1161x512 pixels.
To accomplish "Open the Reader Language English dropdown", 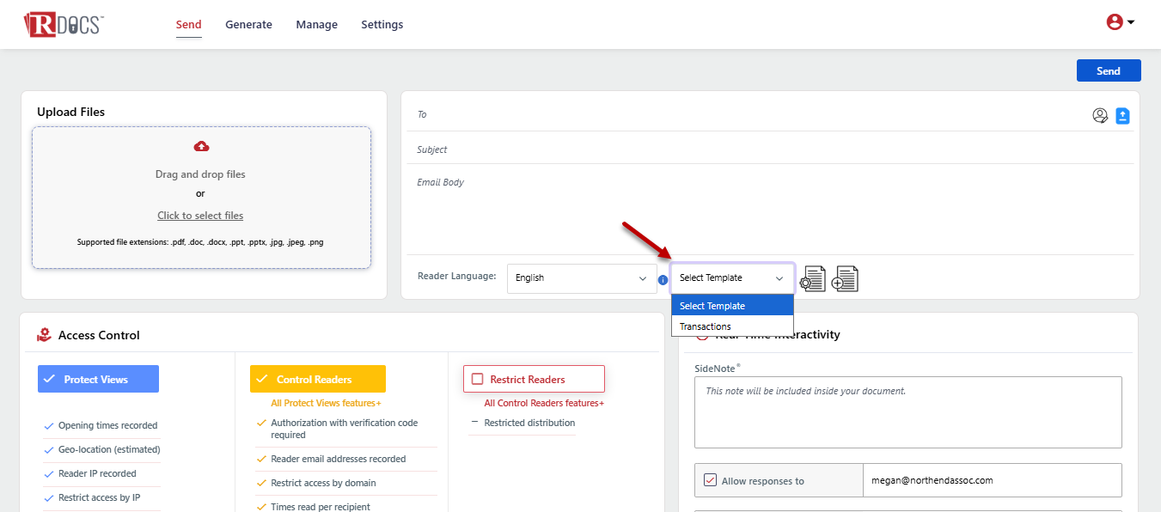I will pyautogui.click(x=581, y=278).
